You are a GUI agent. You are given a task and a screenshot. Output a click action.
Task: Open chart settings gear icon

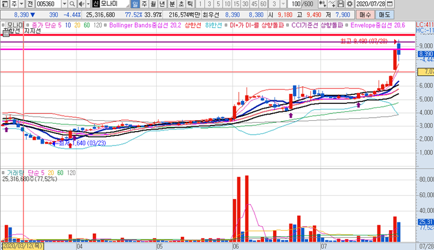(x=350, y=4)
